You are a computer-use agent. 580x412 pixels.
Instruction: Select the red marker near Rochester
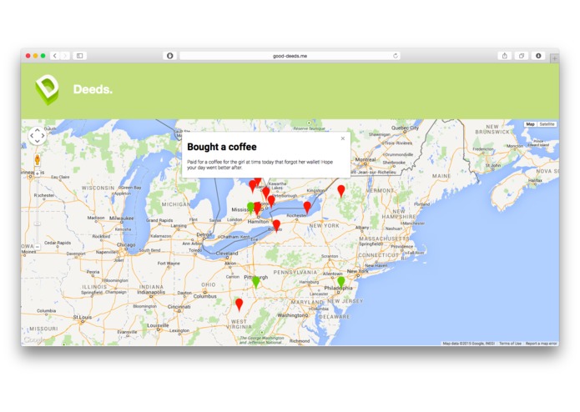pos(307,208)
